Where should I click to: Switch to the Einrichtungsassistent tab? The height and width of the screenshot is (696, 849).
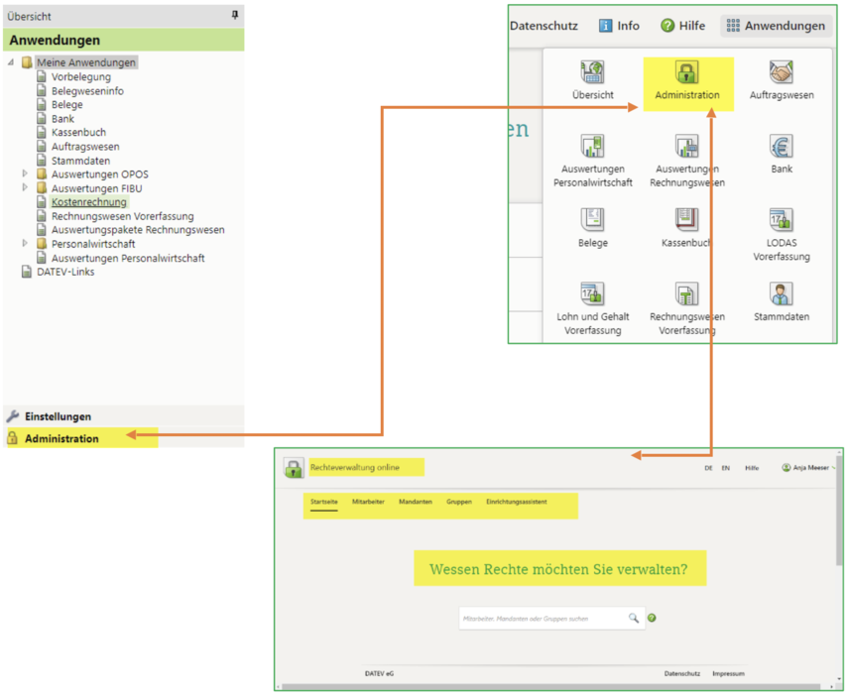pyautogui.click(x=516, y=502)
